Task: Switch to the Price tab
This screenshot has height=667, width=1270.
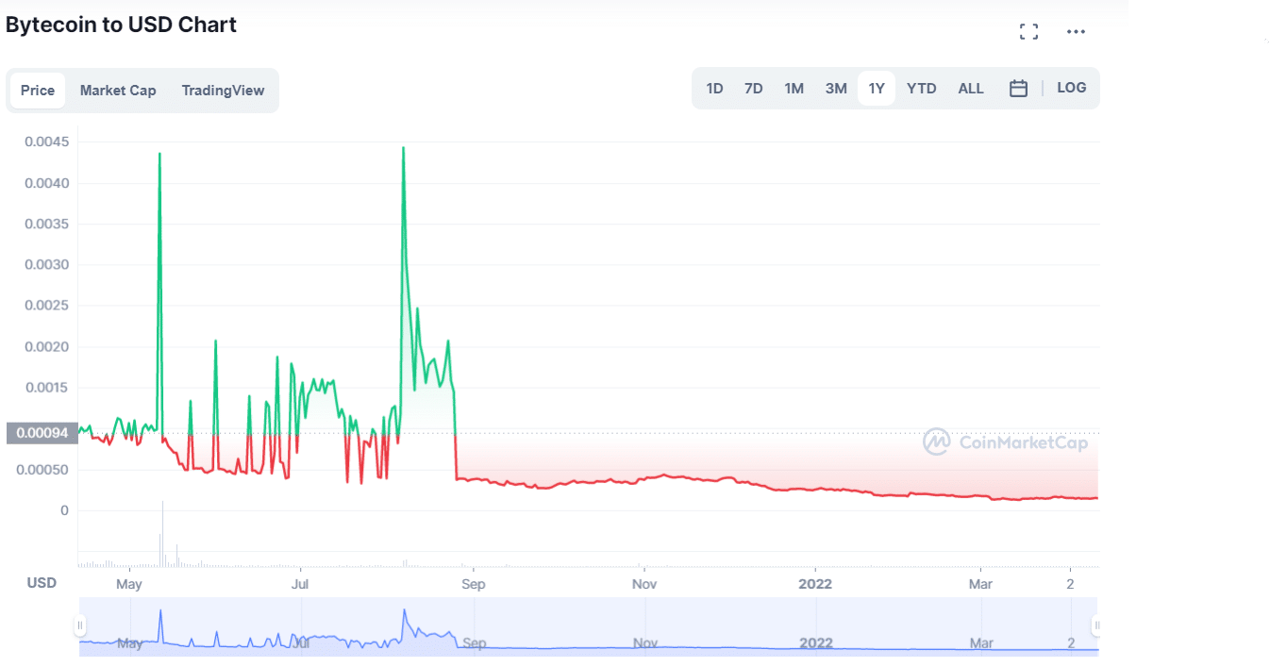Action: pyautogui.click(x=38, y=91)
